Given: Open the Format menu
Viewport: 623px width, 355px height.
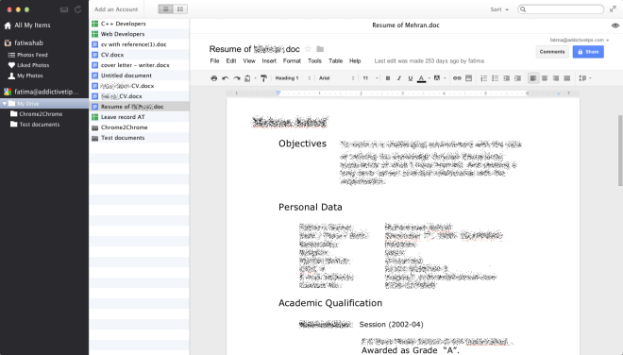Looking at the screenshot, I should tap(292, 60).
